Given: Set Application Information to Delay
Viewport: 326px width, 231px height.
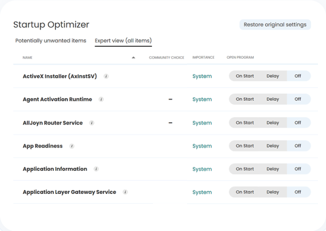Looking at the screenshot, I should pyautogui.click(x=273, y=169).
